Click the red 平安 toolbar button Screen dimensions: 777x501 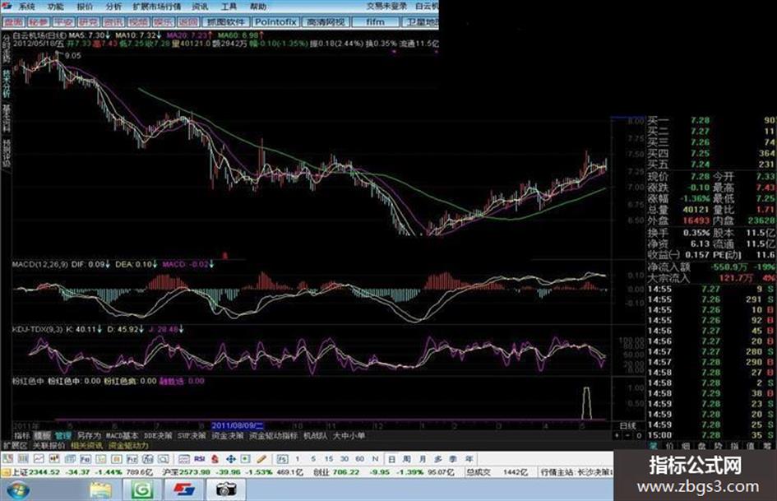[63, 22]
